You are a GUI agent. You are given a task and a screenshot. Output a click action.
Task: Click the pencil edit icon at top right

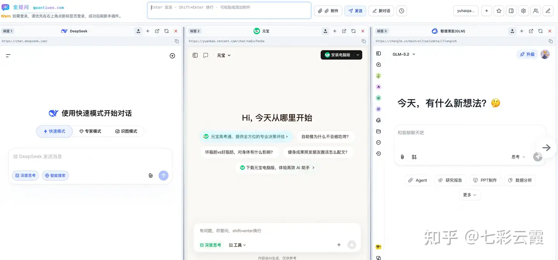[548, 11]
